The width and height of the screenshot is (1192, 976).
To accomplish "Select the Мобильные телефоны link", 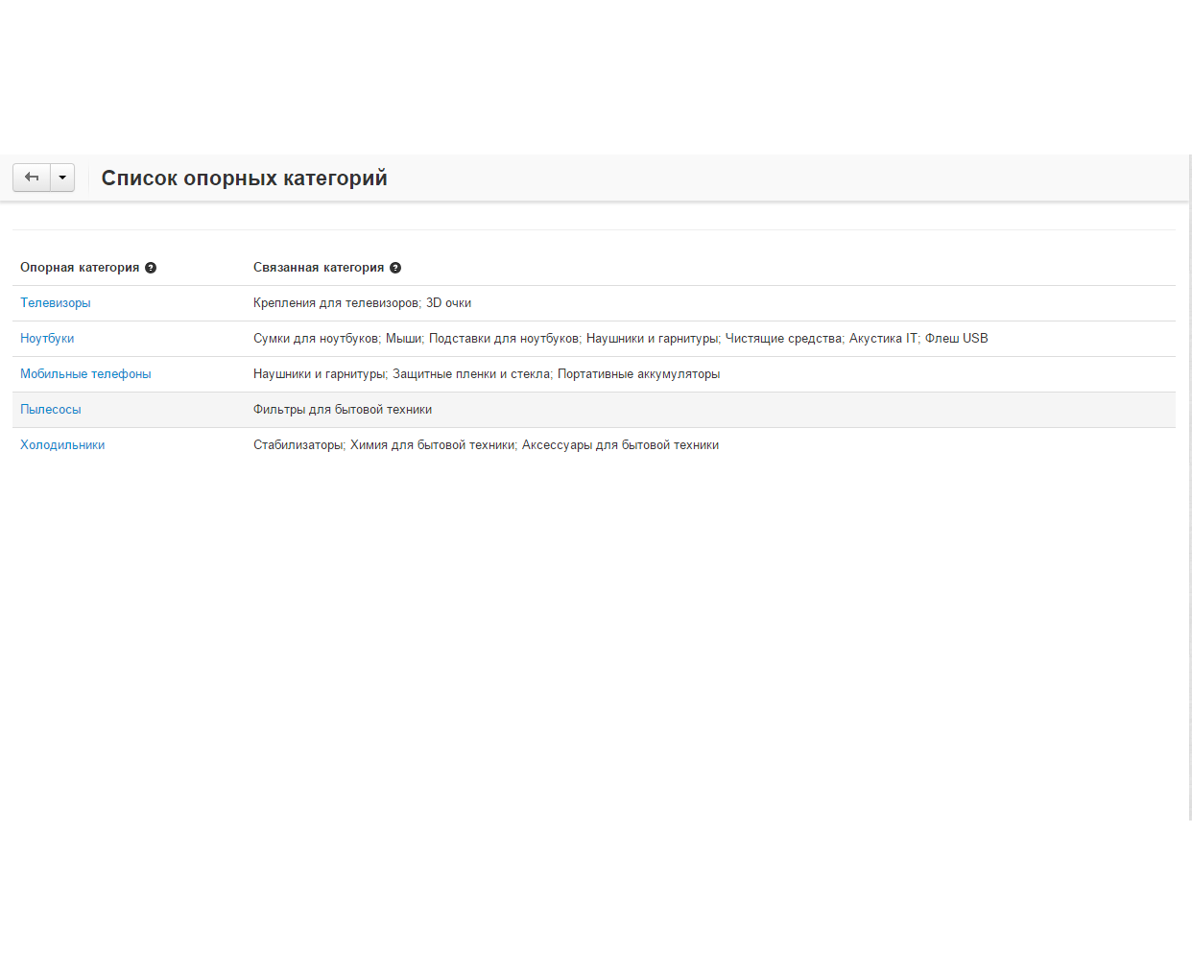I will [x=85, y=374].
